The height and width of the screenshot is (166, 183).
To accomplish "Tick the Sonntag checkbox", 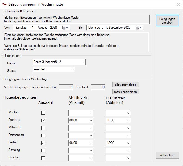I will click(43, 158).
